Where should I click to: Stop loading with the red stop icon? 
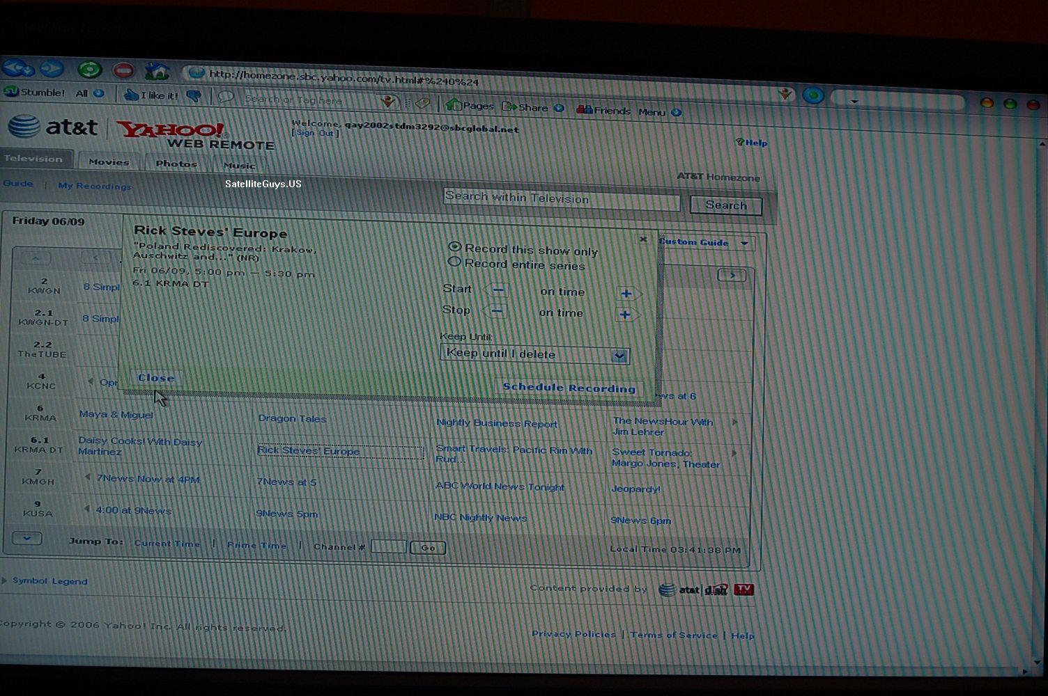tap(123, 70)
